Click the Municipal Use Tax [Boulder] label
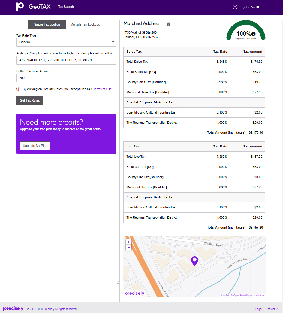 click(146, 187)
